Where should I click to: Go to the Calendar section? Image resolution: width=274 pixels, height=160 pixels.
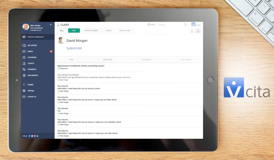point(32,57)
